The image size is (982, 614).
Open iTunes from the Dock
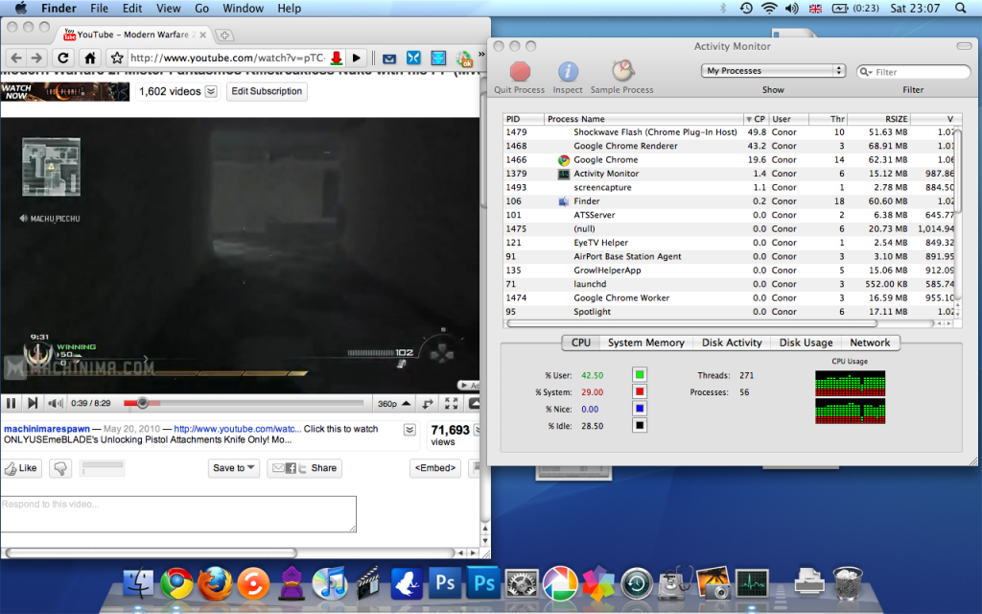pos(330,583)
